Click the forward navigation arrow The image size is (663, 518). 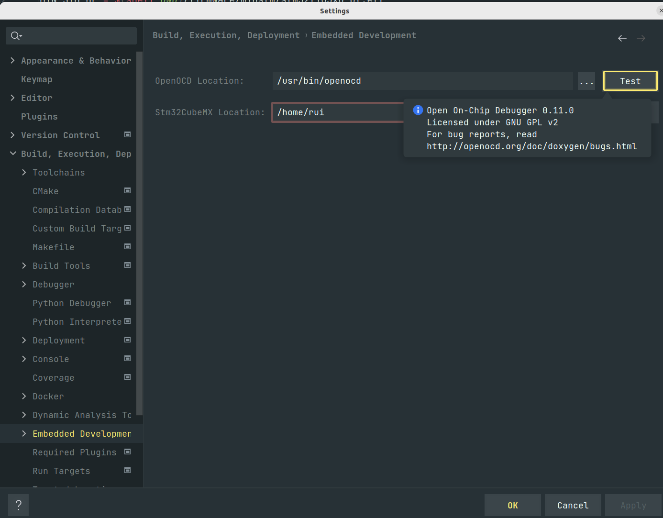641,38
